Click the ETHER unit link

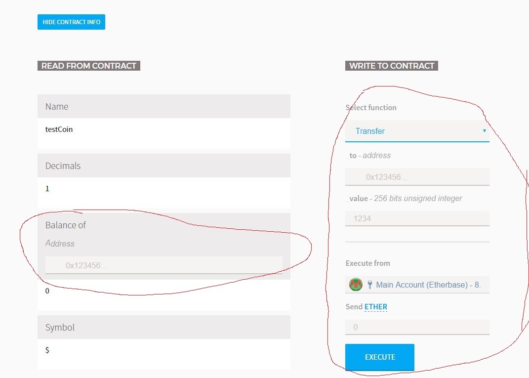[x=376, y=307]
